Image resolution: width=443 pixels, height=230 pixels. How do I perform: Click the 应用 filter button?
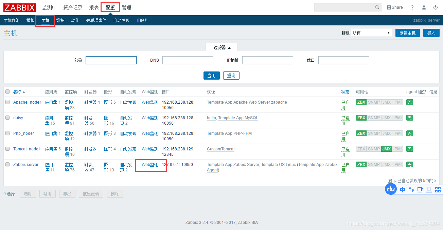click(x=212, y=76)
